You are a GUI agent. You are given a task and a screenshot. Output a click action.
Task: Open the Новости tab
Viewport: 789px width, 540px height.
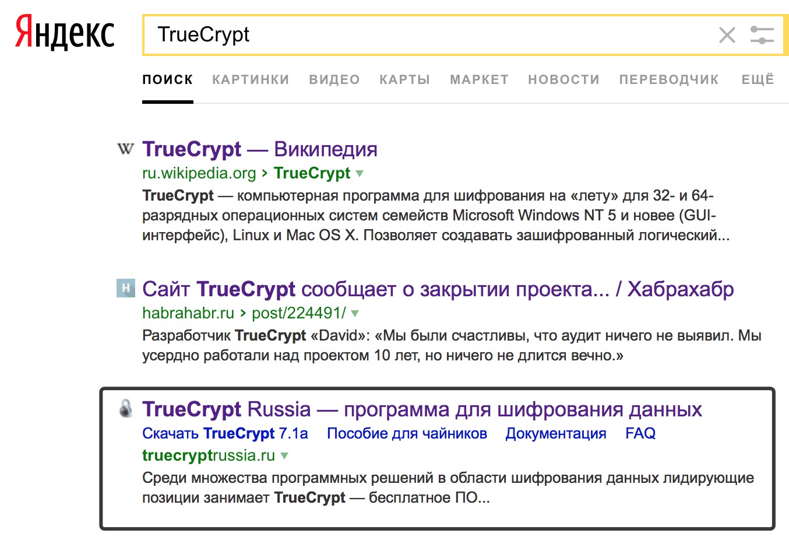point(563,80)
